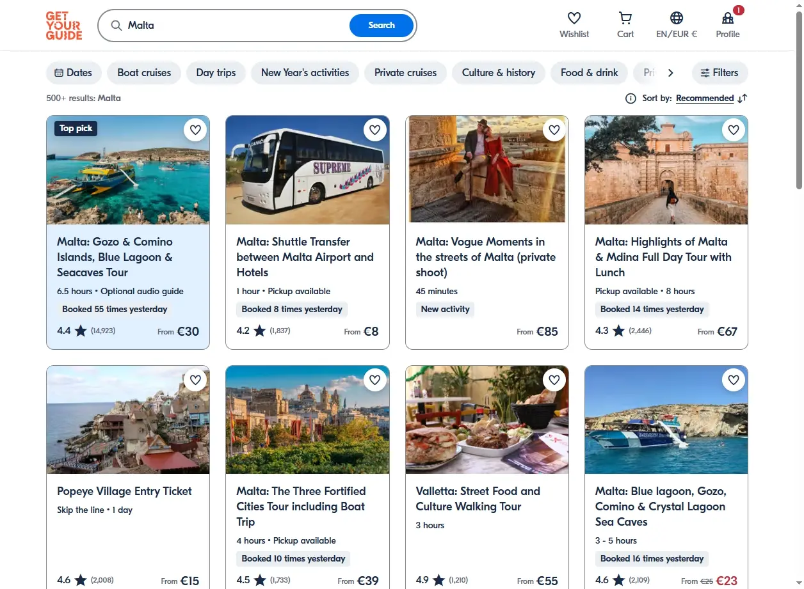
Task: Select the Food & drink chip
Action: [589, 73]
